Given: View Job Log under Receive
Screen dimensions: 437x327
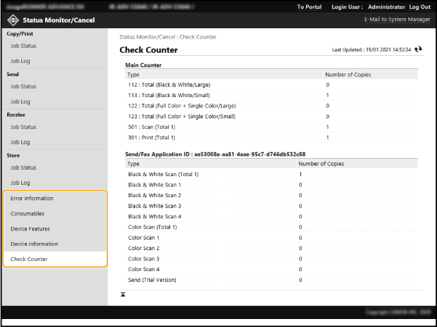Looking at the screenshot, I should (20, 142).
